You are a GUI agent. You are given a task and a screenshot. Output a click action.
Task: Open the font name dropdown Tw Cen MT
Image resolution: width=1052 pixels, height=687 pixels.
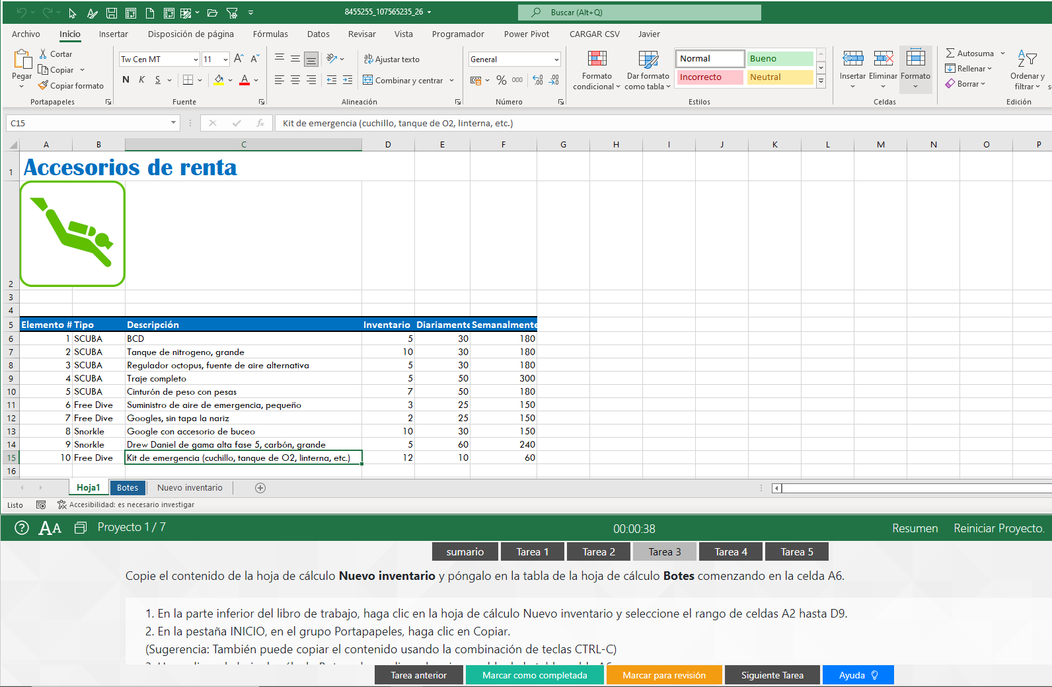click(x=196, y=60)
